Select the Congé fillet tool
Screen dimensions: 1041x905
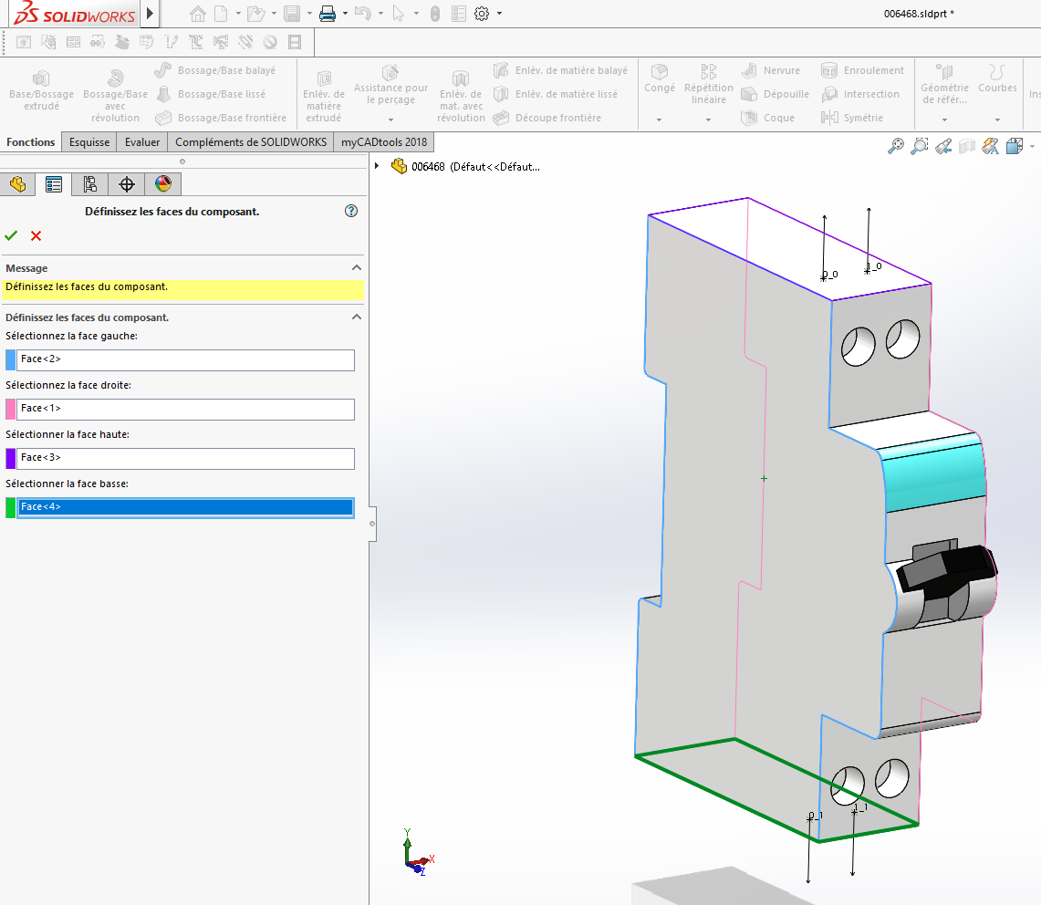(x=660, y=79)
